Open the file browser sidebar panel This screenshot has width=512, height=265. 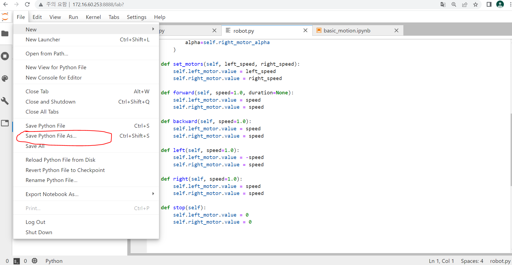tap(5, 34)
